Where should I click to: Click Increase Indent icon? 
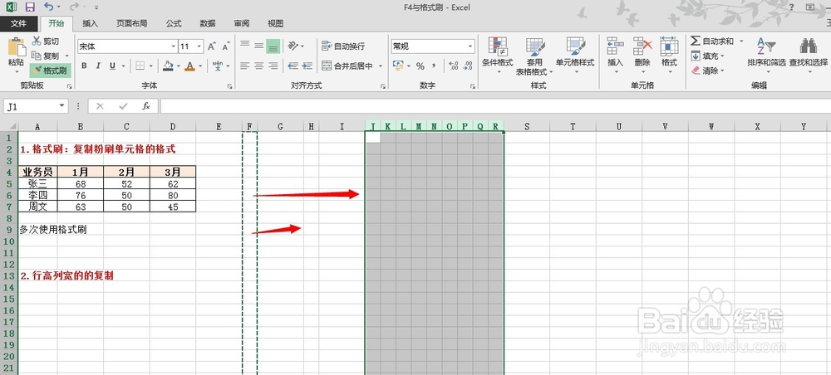click(x=307, y=66)
